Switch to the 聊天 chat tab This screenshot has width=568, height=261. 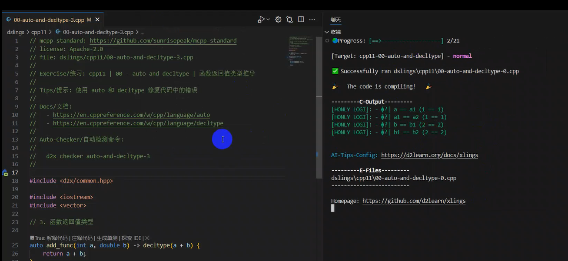coord(336,20)
